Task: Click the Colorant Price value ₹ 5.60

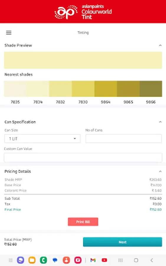Action: [157, 191]
